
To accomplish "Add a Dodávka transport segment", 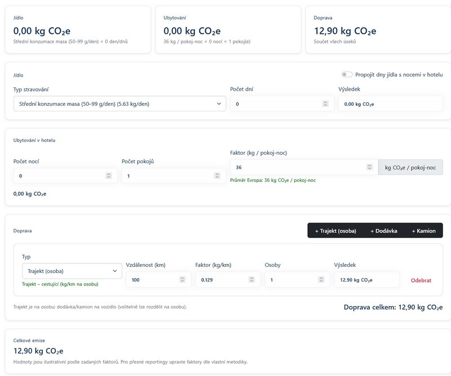I will (384, 231).
